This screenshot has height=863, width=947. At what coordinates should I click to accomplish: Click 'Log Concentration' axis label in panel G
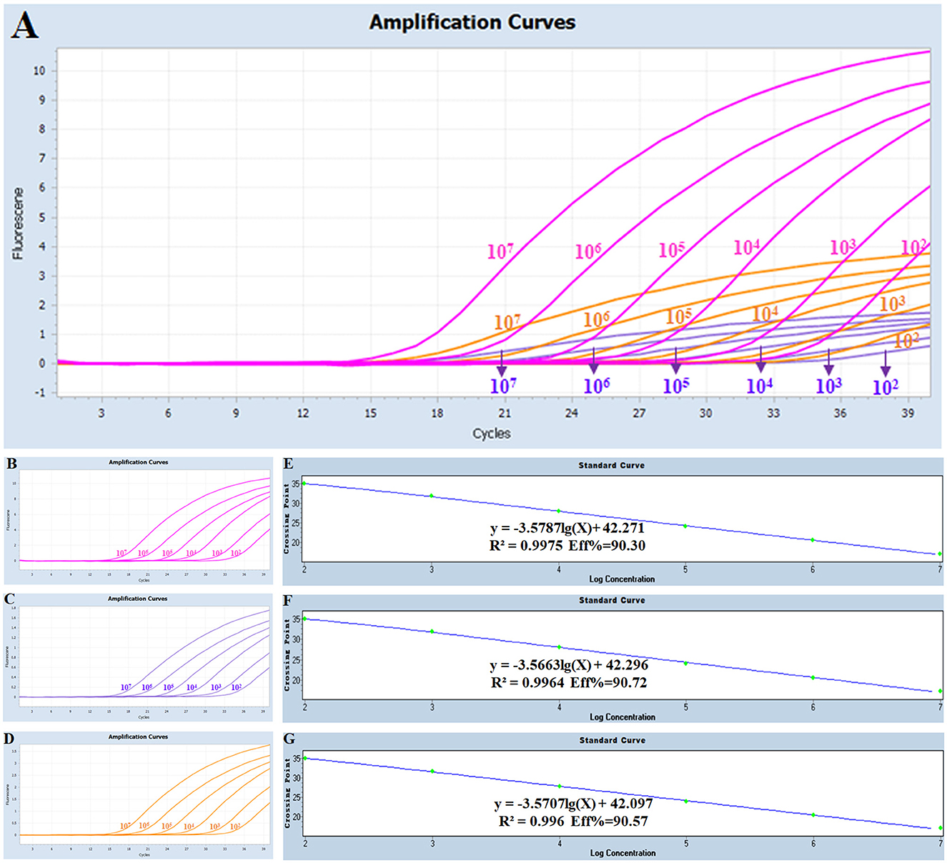click(623, 853)
